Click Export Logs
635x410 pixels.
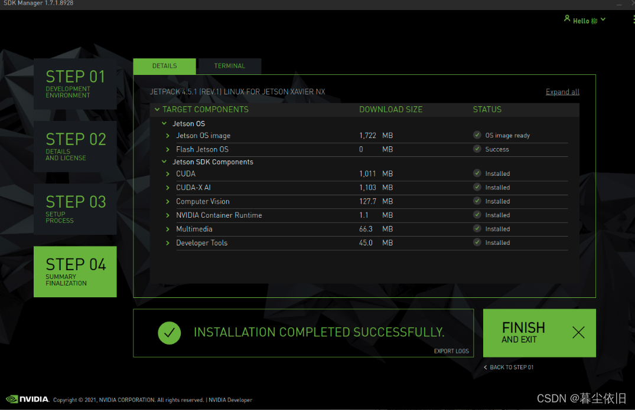tap(451, 351)
